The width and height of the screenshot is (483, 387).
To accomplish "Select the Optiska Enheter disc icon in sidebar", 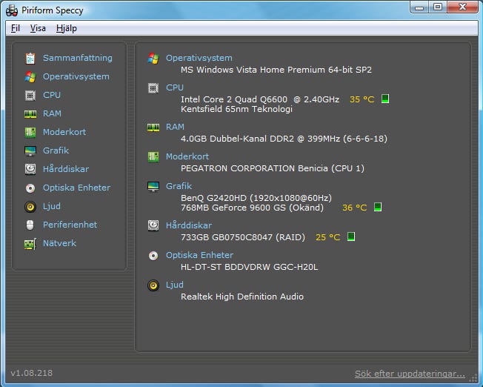I will click(x=30, y=188).
